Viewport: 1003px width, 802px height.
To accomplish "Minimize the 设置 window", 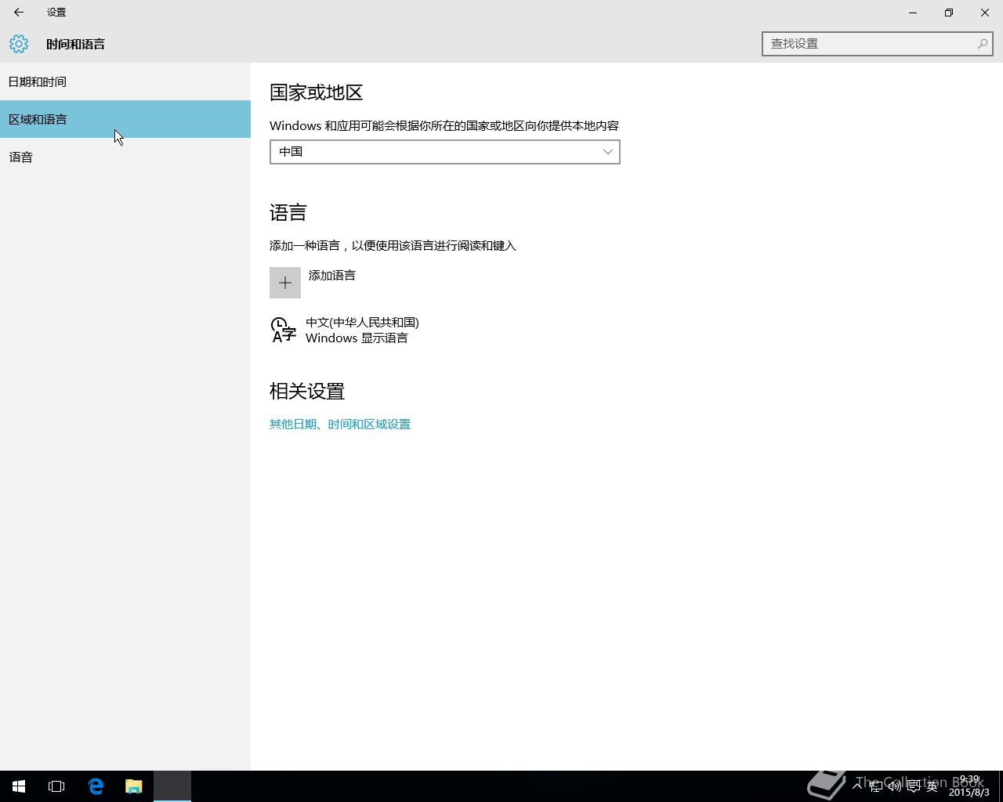I will [913, 13].
